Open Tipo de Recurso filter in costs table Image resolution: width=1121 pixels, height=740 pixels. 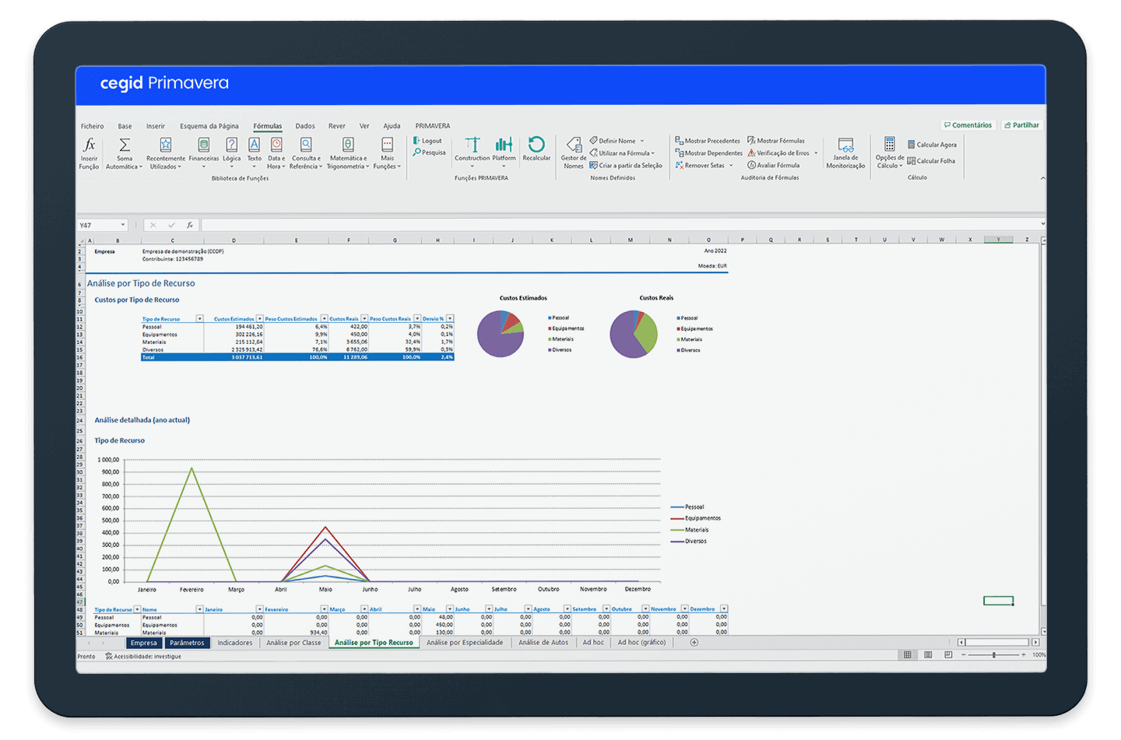pyautogui.click(x=199, y=319)
